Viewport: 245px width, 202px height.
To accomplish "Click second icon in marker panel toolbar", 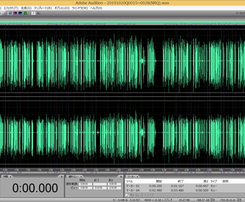I will [x=132, y=195].
